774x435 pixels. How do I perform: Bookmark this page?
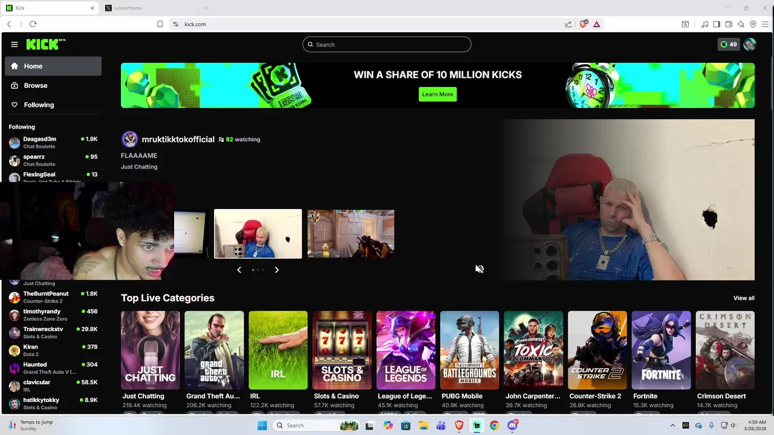(160, 24)
